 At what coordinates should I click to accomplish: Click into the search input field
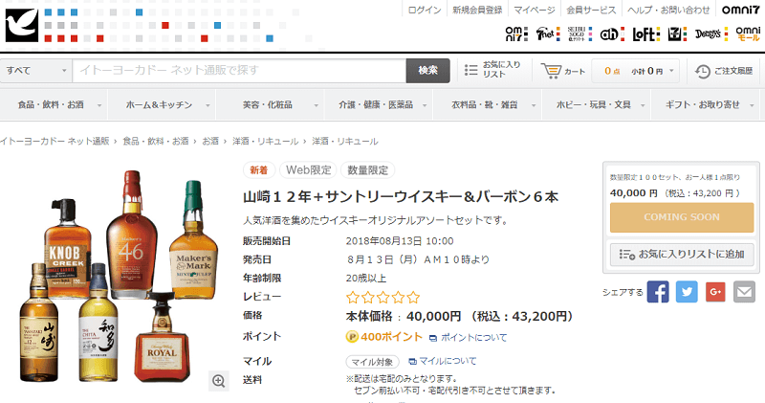click(x=239, y=71)
